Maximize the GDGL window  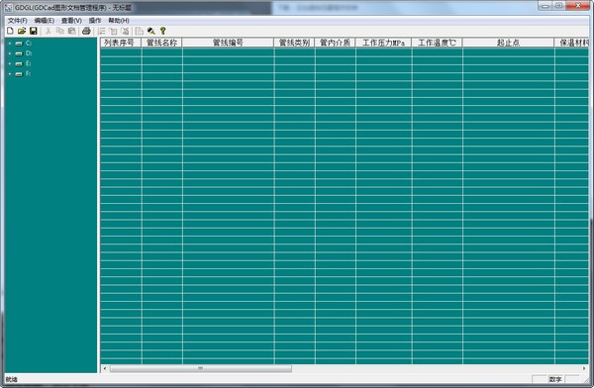558,6
